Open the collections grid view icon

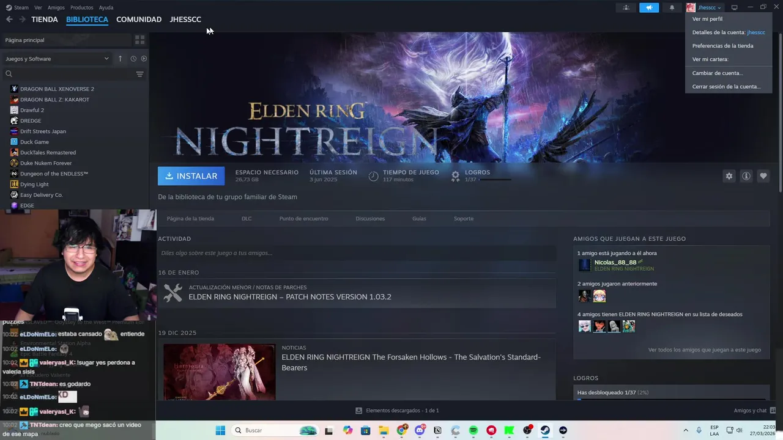140,40
